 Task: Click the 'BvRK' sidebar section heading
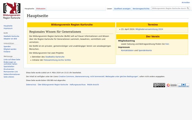pyautogui.click(x=6, y=33)
